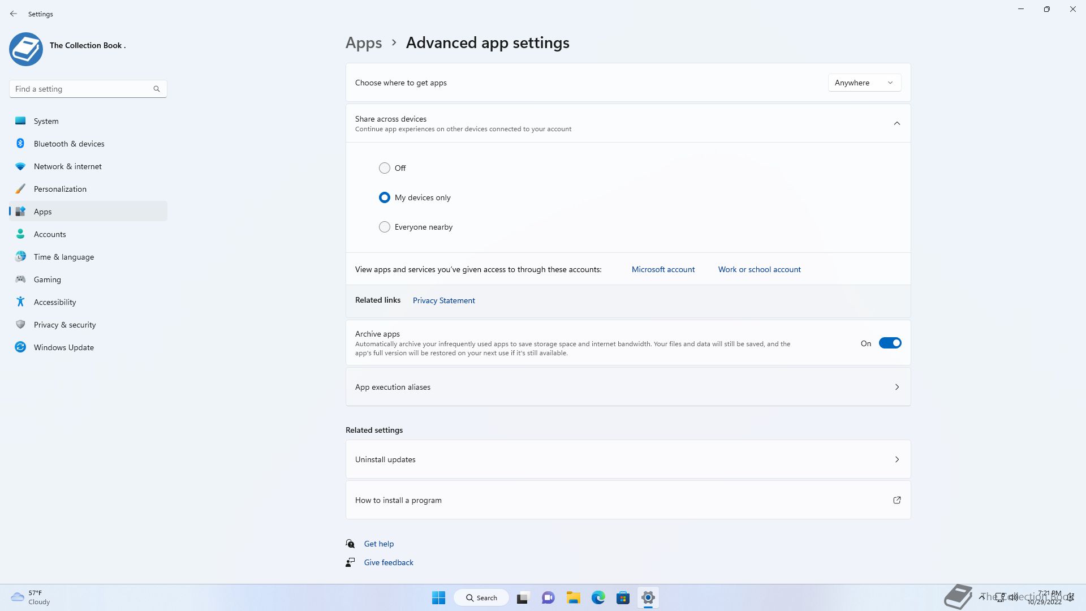This screenshot has height=611, width=1086.
Task: Click the Windows Update sync icon
Action: click(20, 347)
